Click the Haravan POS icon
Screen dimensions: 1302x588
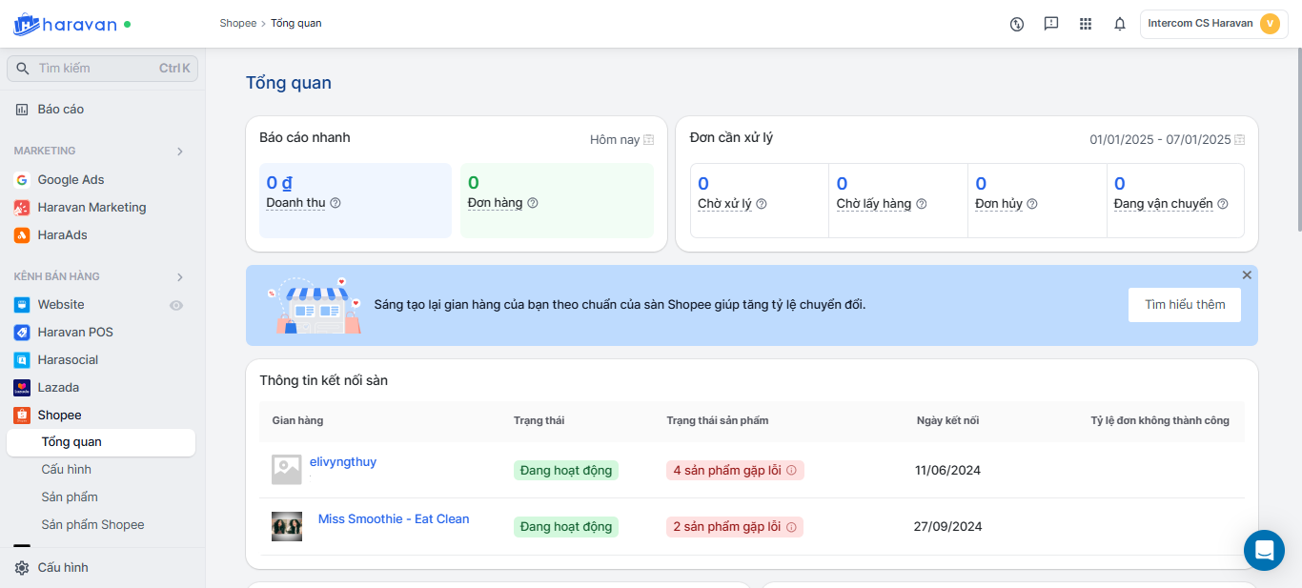point(22,333)
